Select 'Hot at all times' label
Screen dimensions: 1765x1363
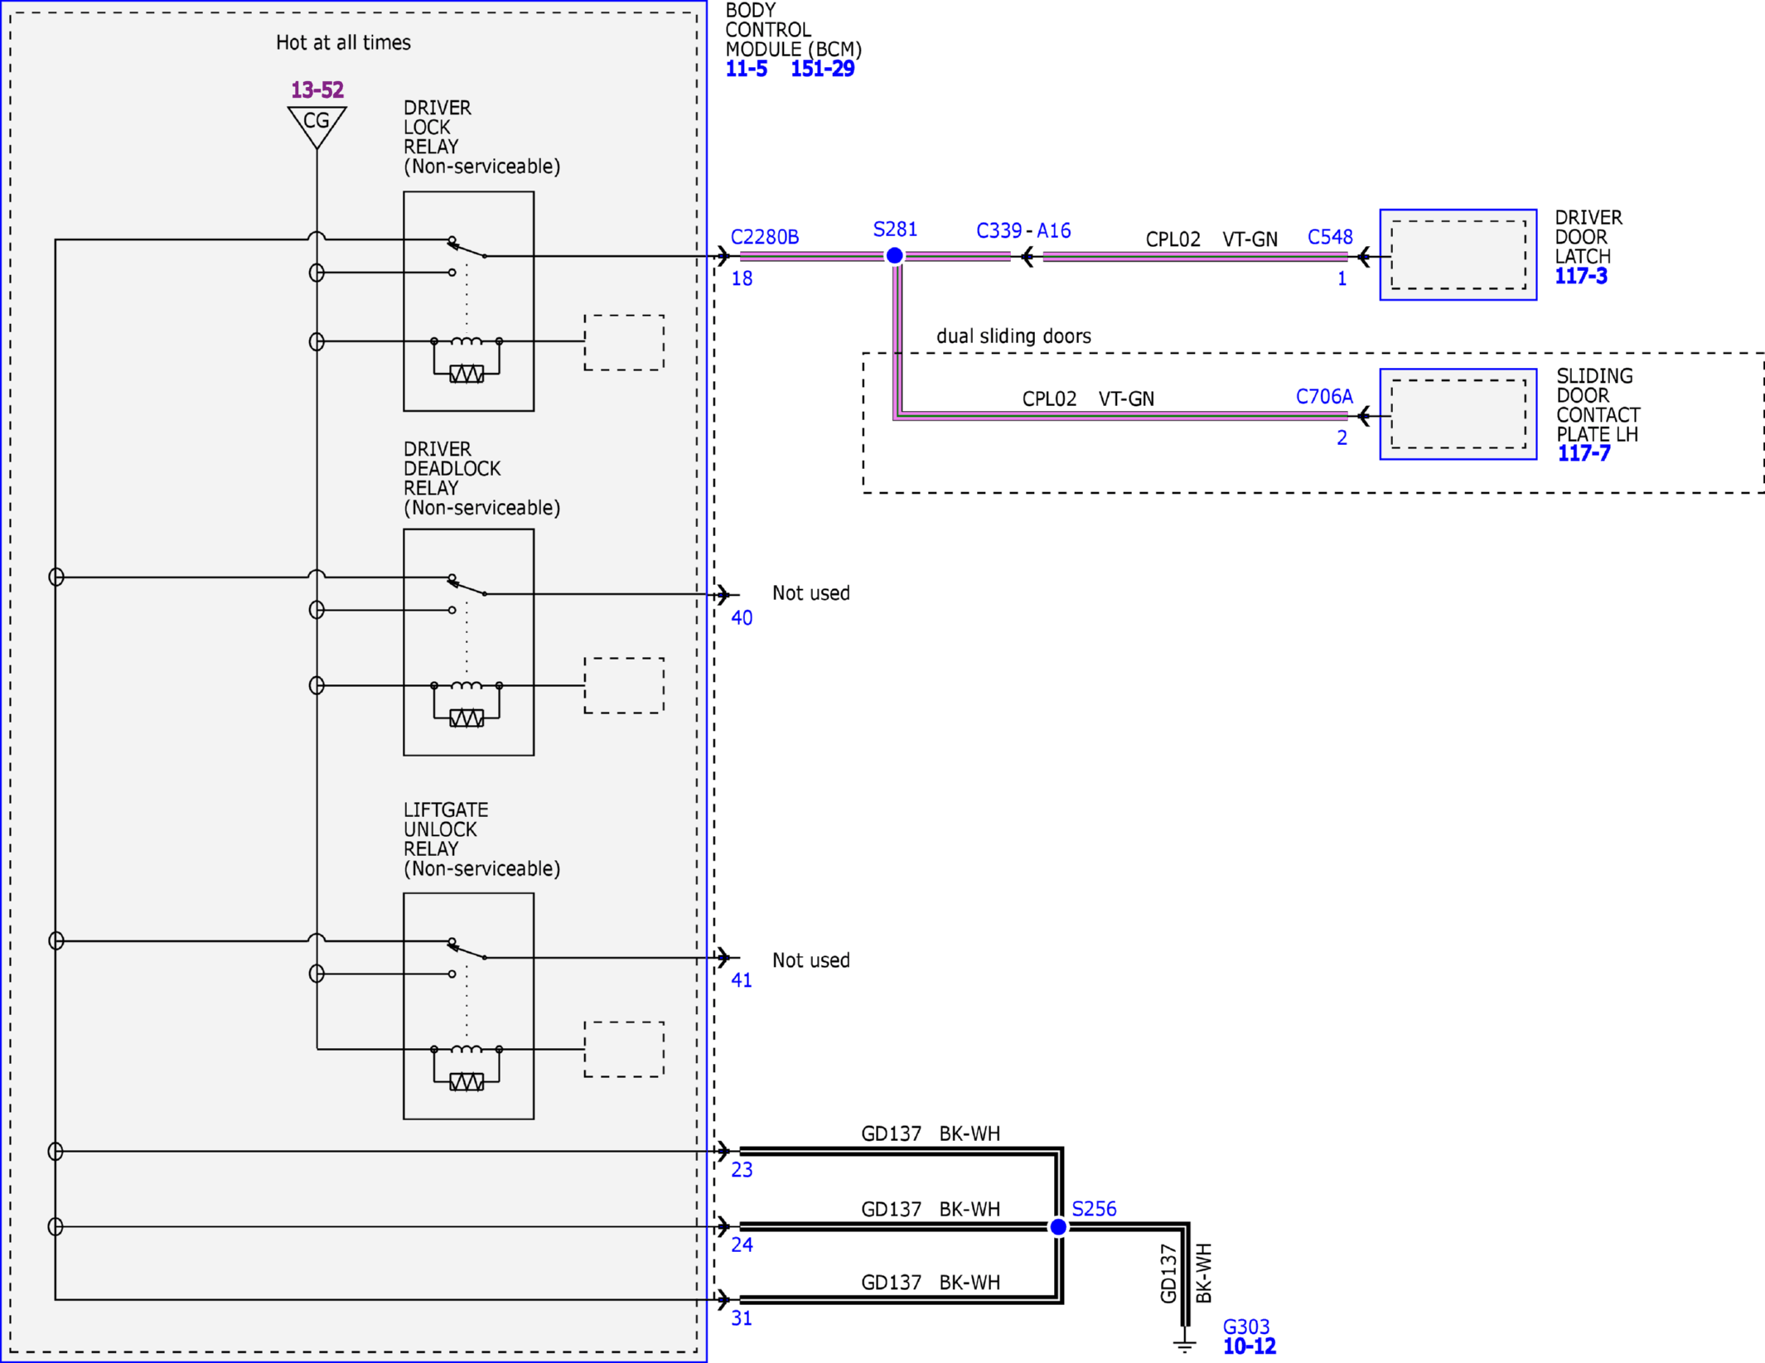pos(343,42)
